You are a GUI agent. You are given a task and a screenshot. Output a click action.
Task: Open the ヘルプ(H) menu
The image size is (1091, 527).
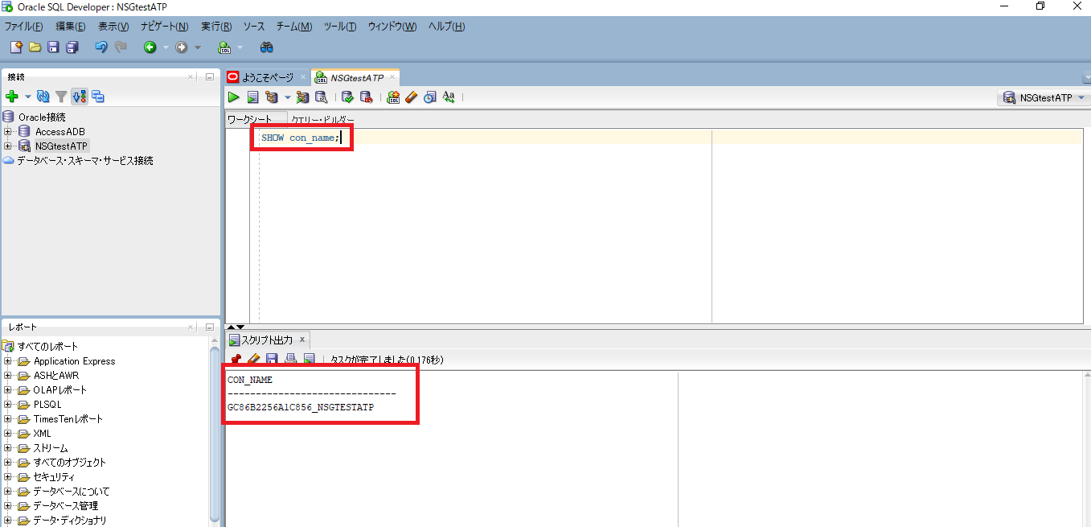point(447,27)
